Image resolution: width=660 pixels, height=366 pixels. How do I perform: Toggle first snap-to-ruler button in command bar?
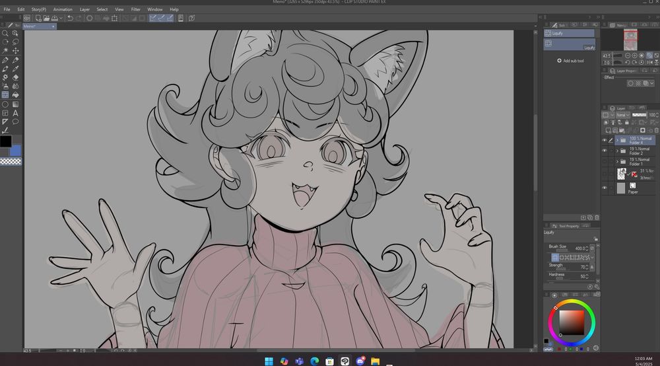pyautogui.click(x=153, y=18)
